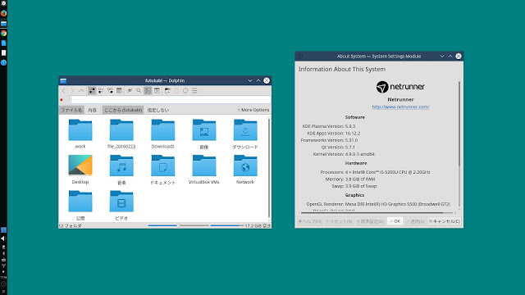Switch Dolphin to Details tree view mode
The height and width of the screenshot is (295, 525).
point(110,91)
